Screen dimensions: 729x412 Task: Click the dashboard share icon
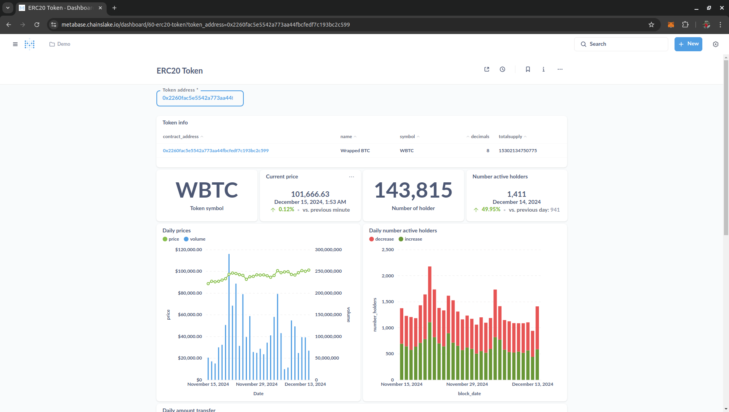(x=487, y=69)
